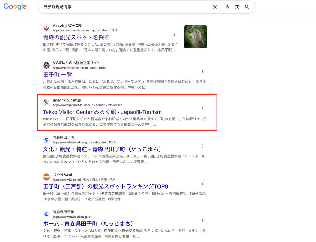Screen dimensions: 316x242
Task: Click the https://www.town.takko.lg.jp URL of ホーム result
Action: pos(72,217)
